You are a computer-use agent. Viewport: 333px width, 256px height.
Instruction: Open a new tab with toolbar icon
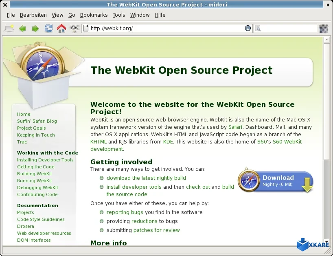coord(9,28)
